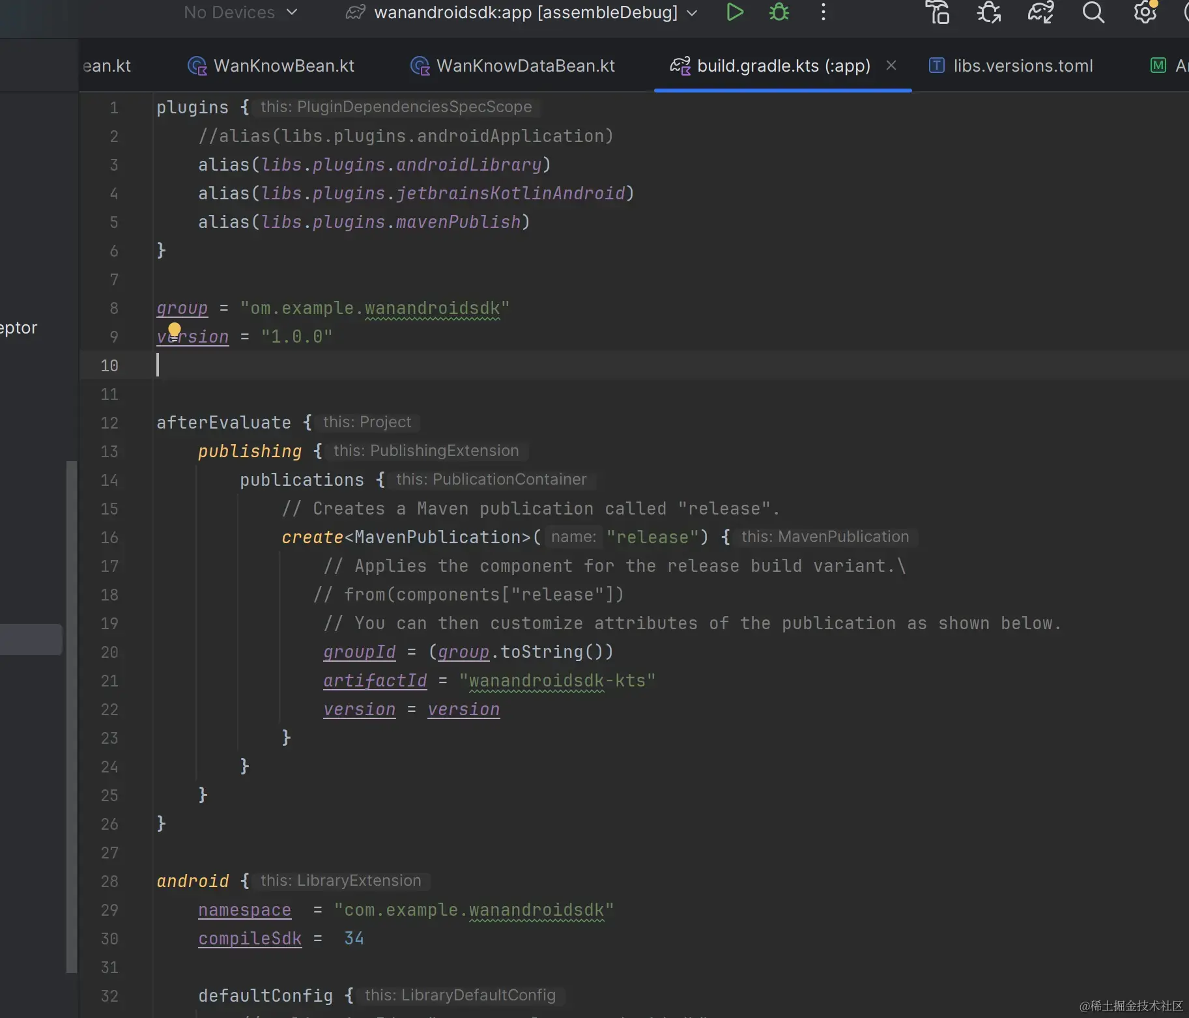Start debugging with the bug icon
This screenshot has height=1018, width=1189.
779,12
